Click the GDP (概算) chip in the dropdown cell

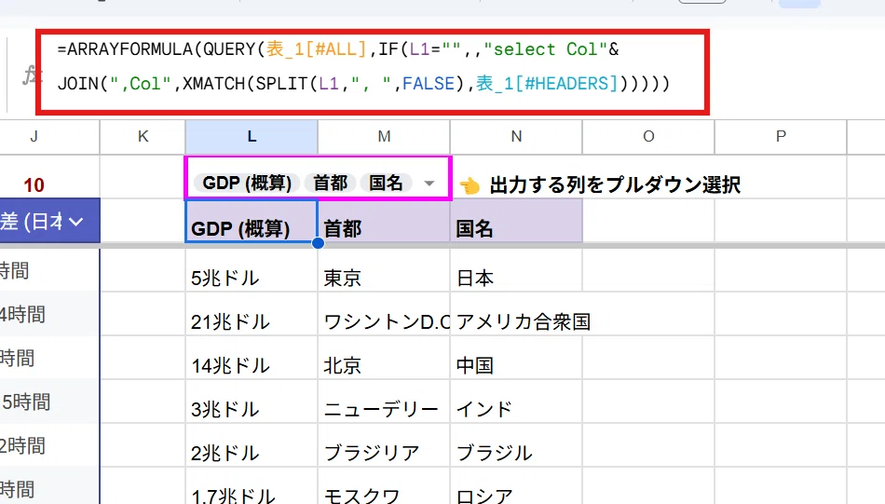coord(247,183)
